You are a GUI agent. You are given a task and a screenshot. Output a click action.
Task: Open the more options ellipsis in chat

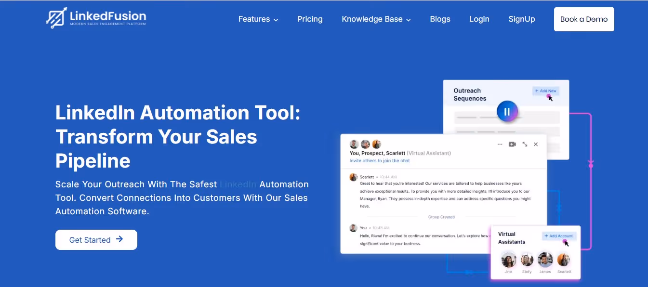(500, 144)
